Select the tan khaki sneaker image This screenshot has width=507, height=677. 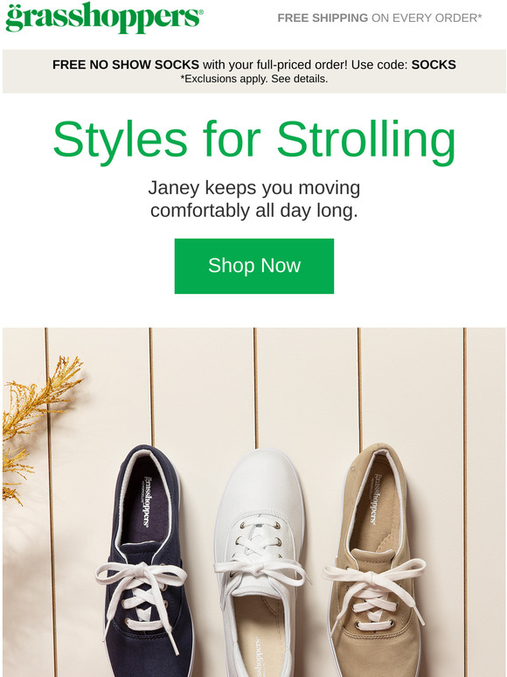click(374, 561)
